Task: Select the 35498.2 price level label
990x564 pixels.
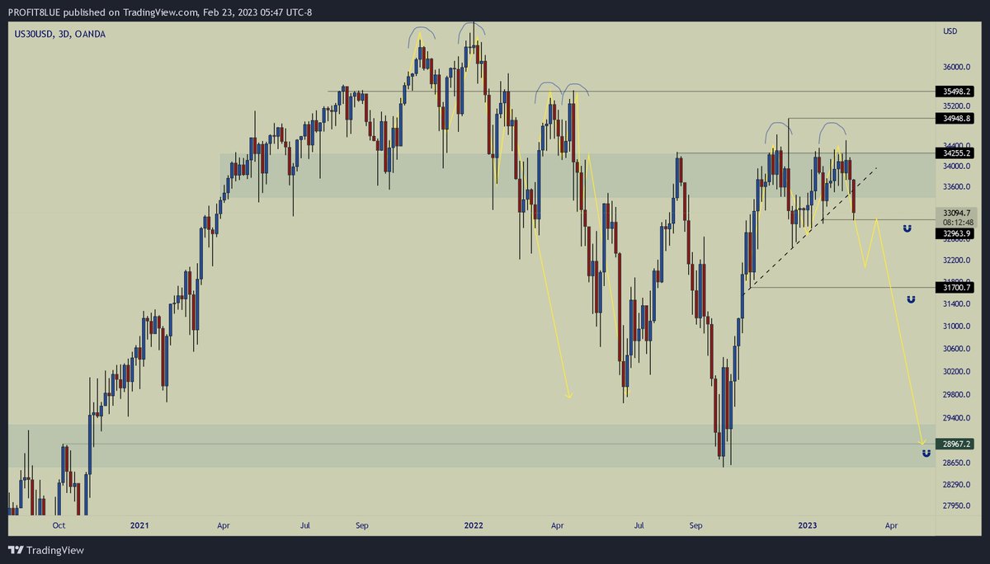Action: [x=954, y=92]
